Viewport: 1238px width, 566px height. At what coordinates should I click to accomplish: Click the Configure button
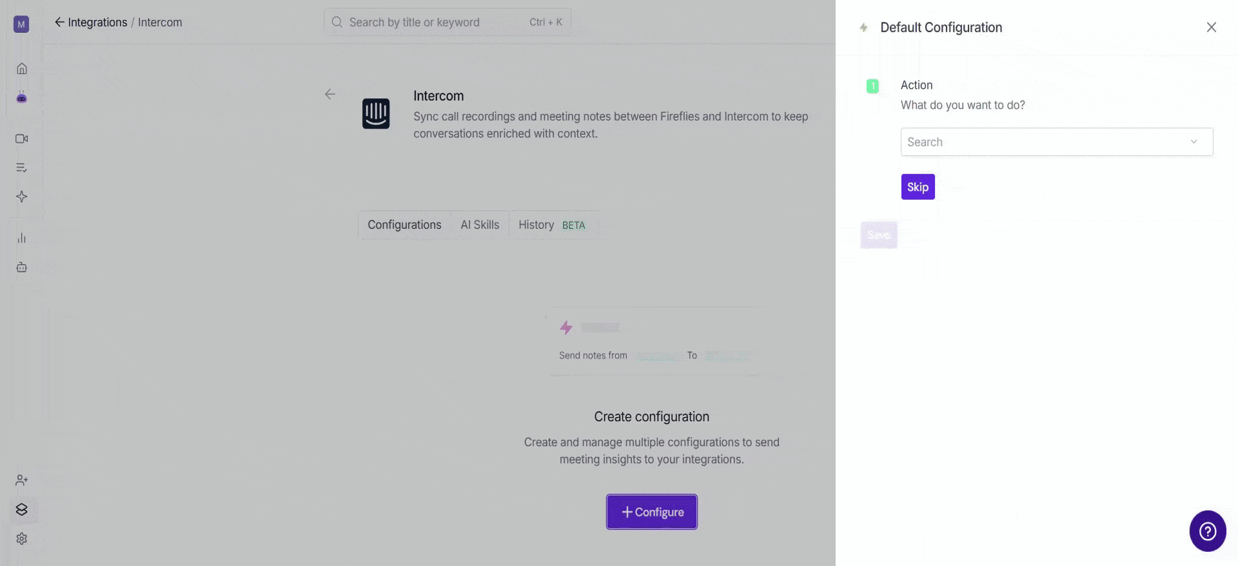click(652, 512)
